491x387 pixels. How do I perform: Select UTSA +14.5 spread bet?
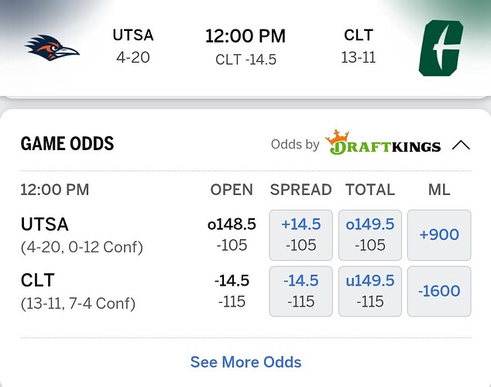coord(300,235)
